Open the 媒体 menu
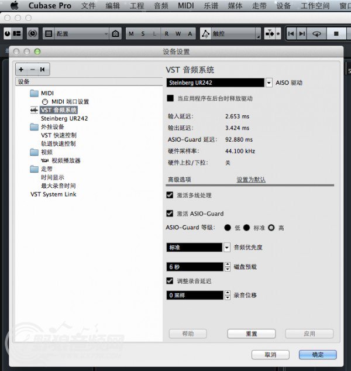This screenshot has width=351, height=371. (235, 5)
